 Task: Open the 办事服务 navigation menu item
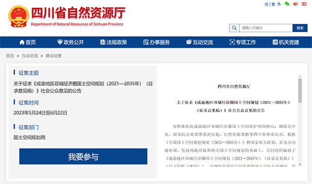[x=156, y=42]
